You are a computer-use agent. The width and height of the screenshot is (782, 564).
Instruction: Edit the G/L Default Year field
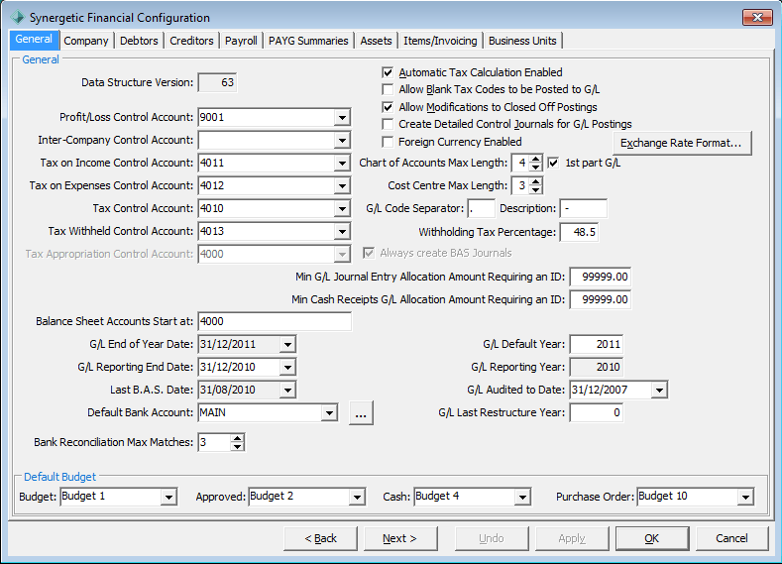597,345
